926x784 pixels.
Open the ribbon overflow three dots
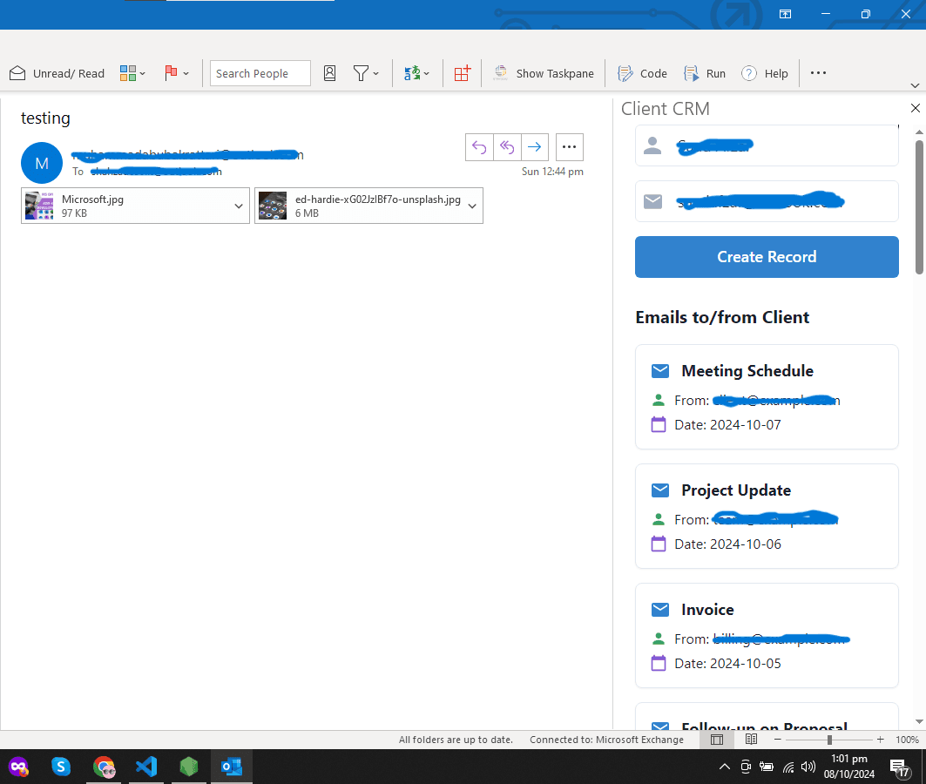818,73
